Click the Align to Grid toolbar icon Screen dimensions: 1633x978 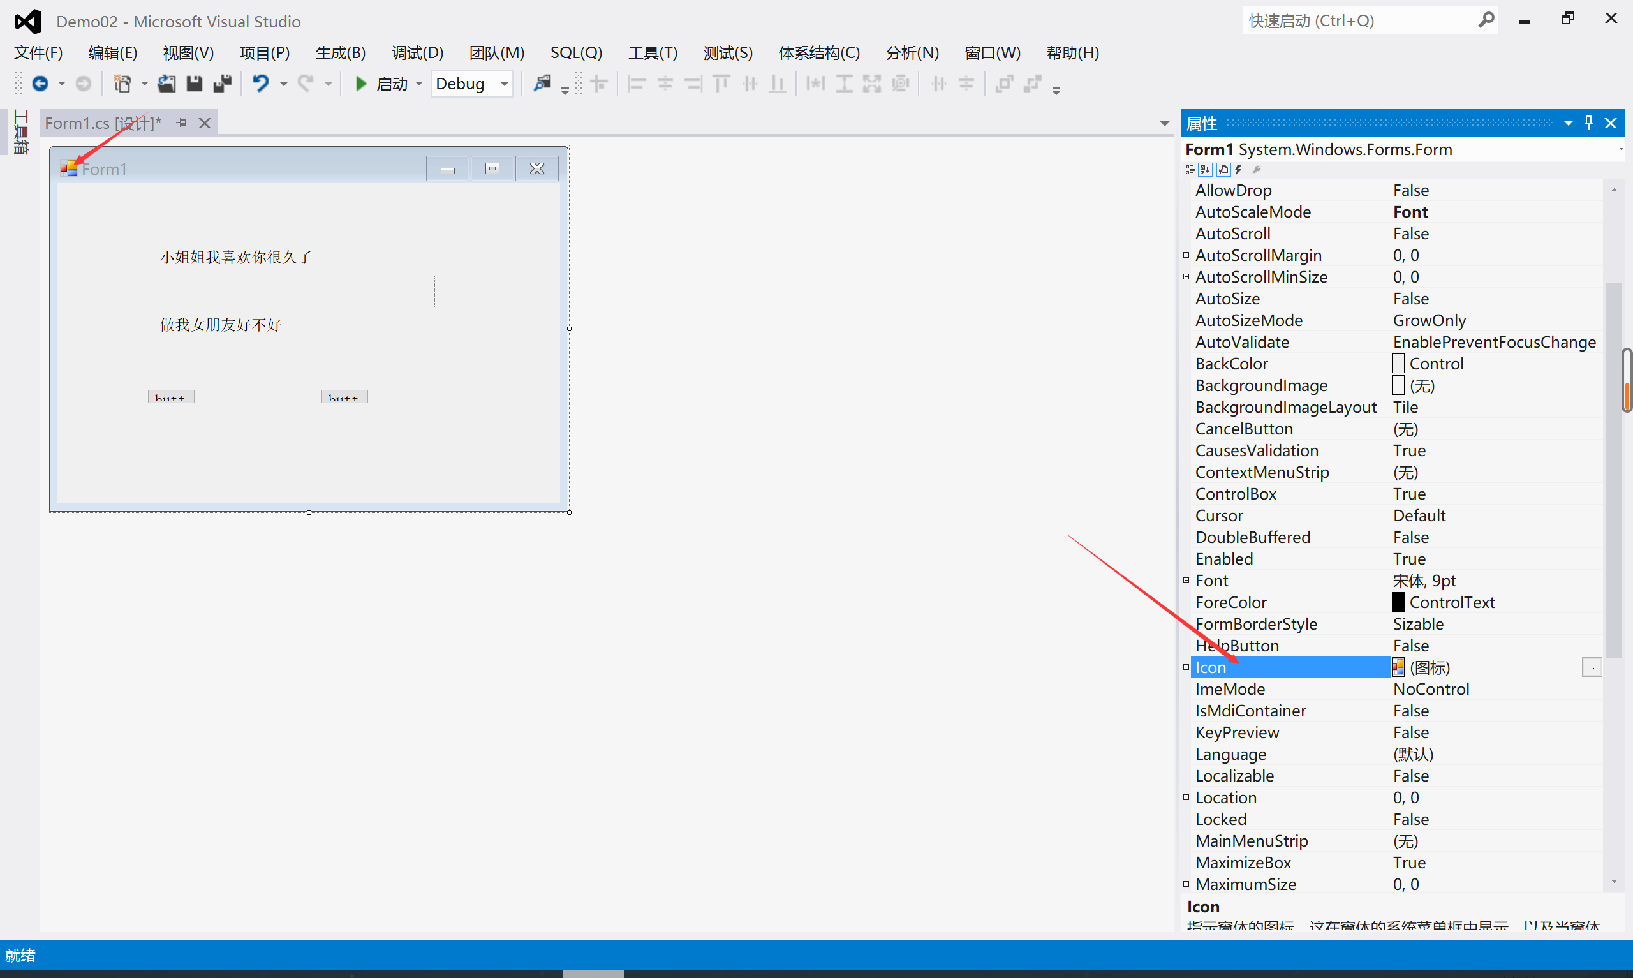(599, 84)
